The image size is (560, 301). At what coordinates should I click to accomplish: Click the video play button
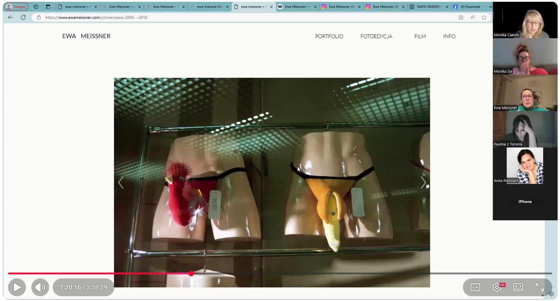(17, 287)
